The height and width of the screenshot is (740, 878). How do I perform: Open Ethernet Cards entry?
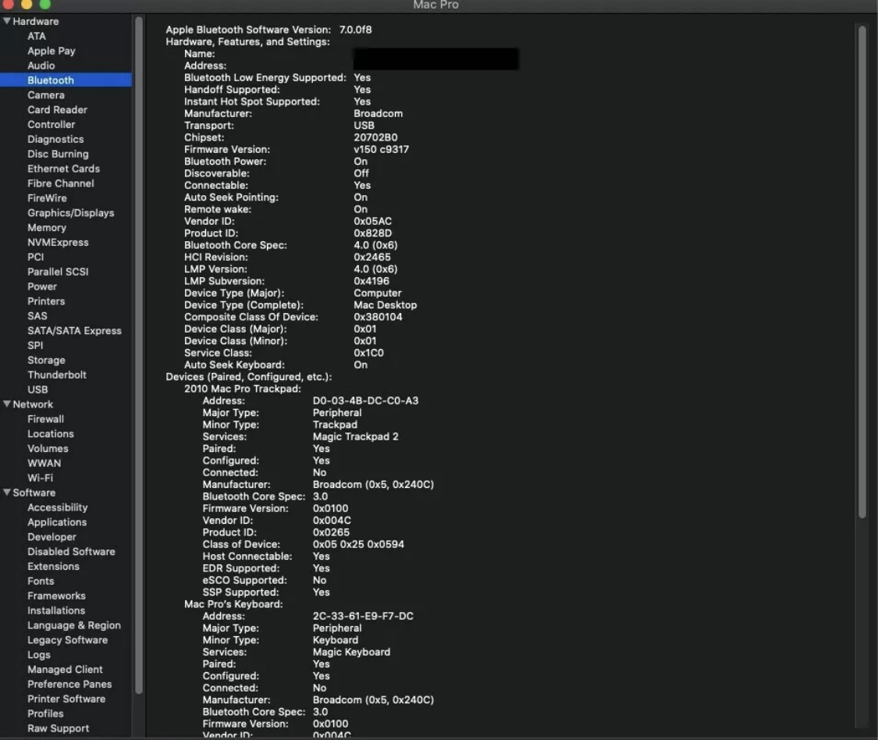pyautogui.click(x=63, y=169)
